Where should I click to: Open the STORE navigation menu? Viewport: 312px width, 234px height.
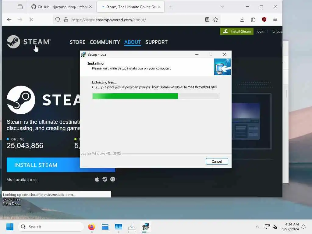(x=77, y=42)
